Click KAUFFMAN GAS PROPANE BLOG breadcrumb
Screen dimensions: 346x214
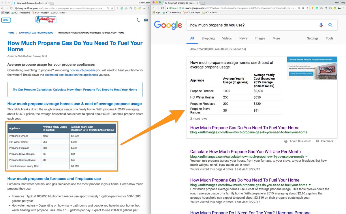pyautogui.click(x=36, y=33)
